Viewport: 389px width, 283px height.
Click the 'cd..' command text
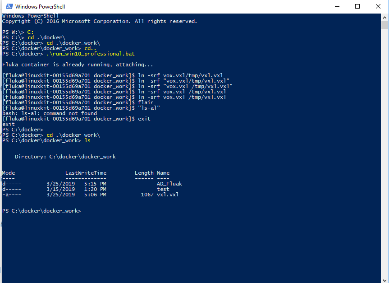point(90,48)
